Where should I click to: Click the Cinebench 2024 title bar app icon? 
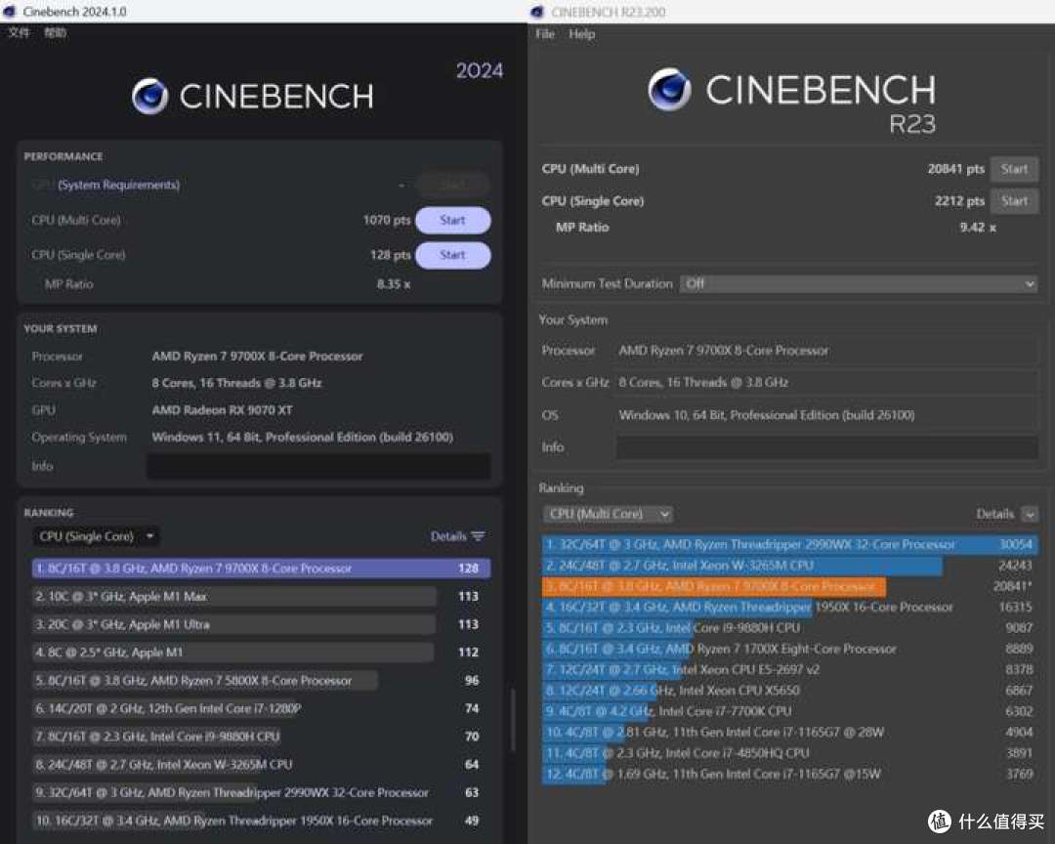pos(10,12)
